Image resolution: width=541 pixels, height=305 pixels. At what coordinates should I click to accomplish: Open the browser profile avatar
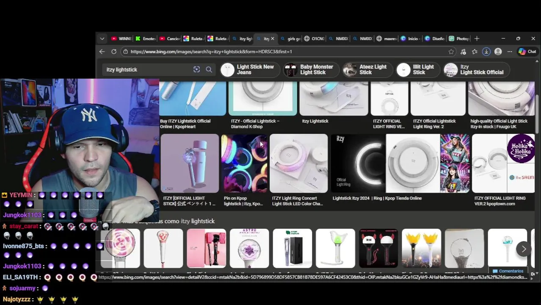coord(498,52)
